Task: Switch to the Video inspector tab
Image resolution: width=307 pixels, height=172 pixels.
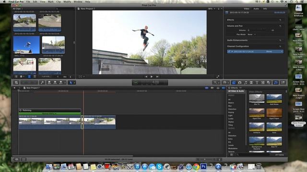Action: (246, 9)
